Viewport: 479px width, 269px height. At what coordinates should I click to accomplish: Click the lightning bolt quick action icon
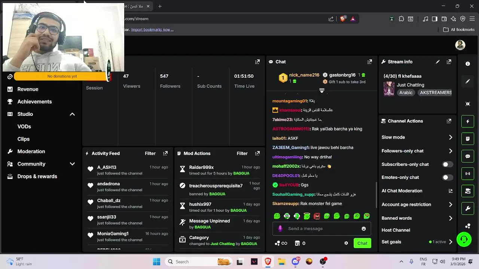[468, 121]
